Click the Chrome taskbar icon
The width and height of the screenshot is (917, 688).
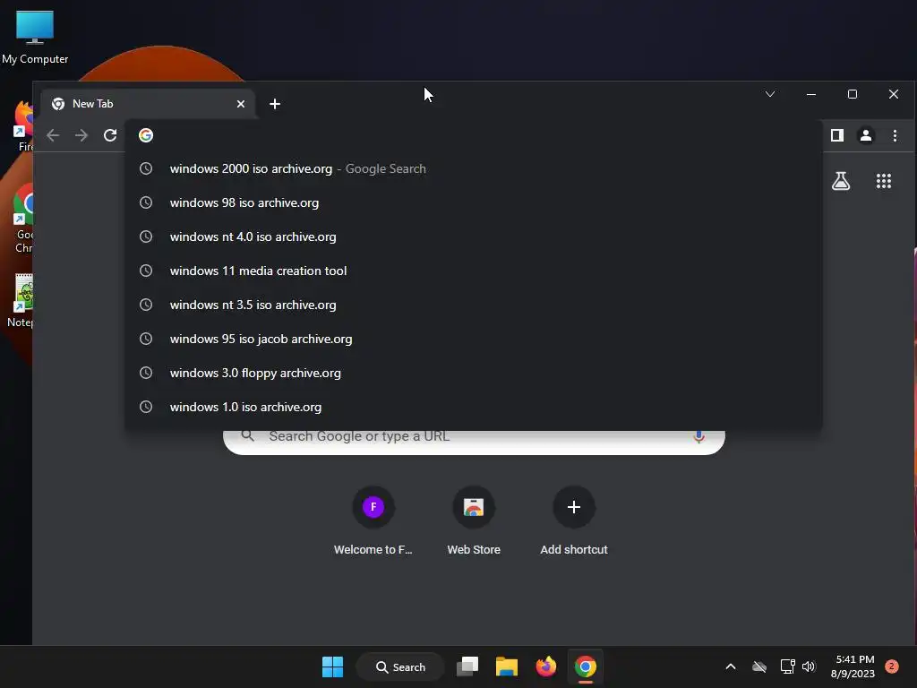pos(586,666)
